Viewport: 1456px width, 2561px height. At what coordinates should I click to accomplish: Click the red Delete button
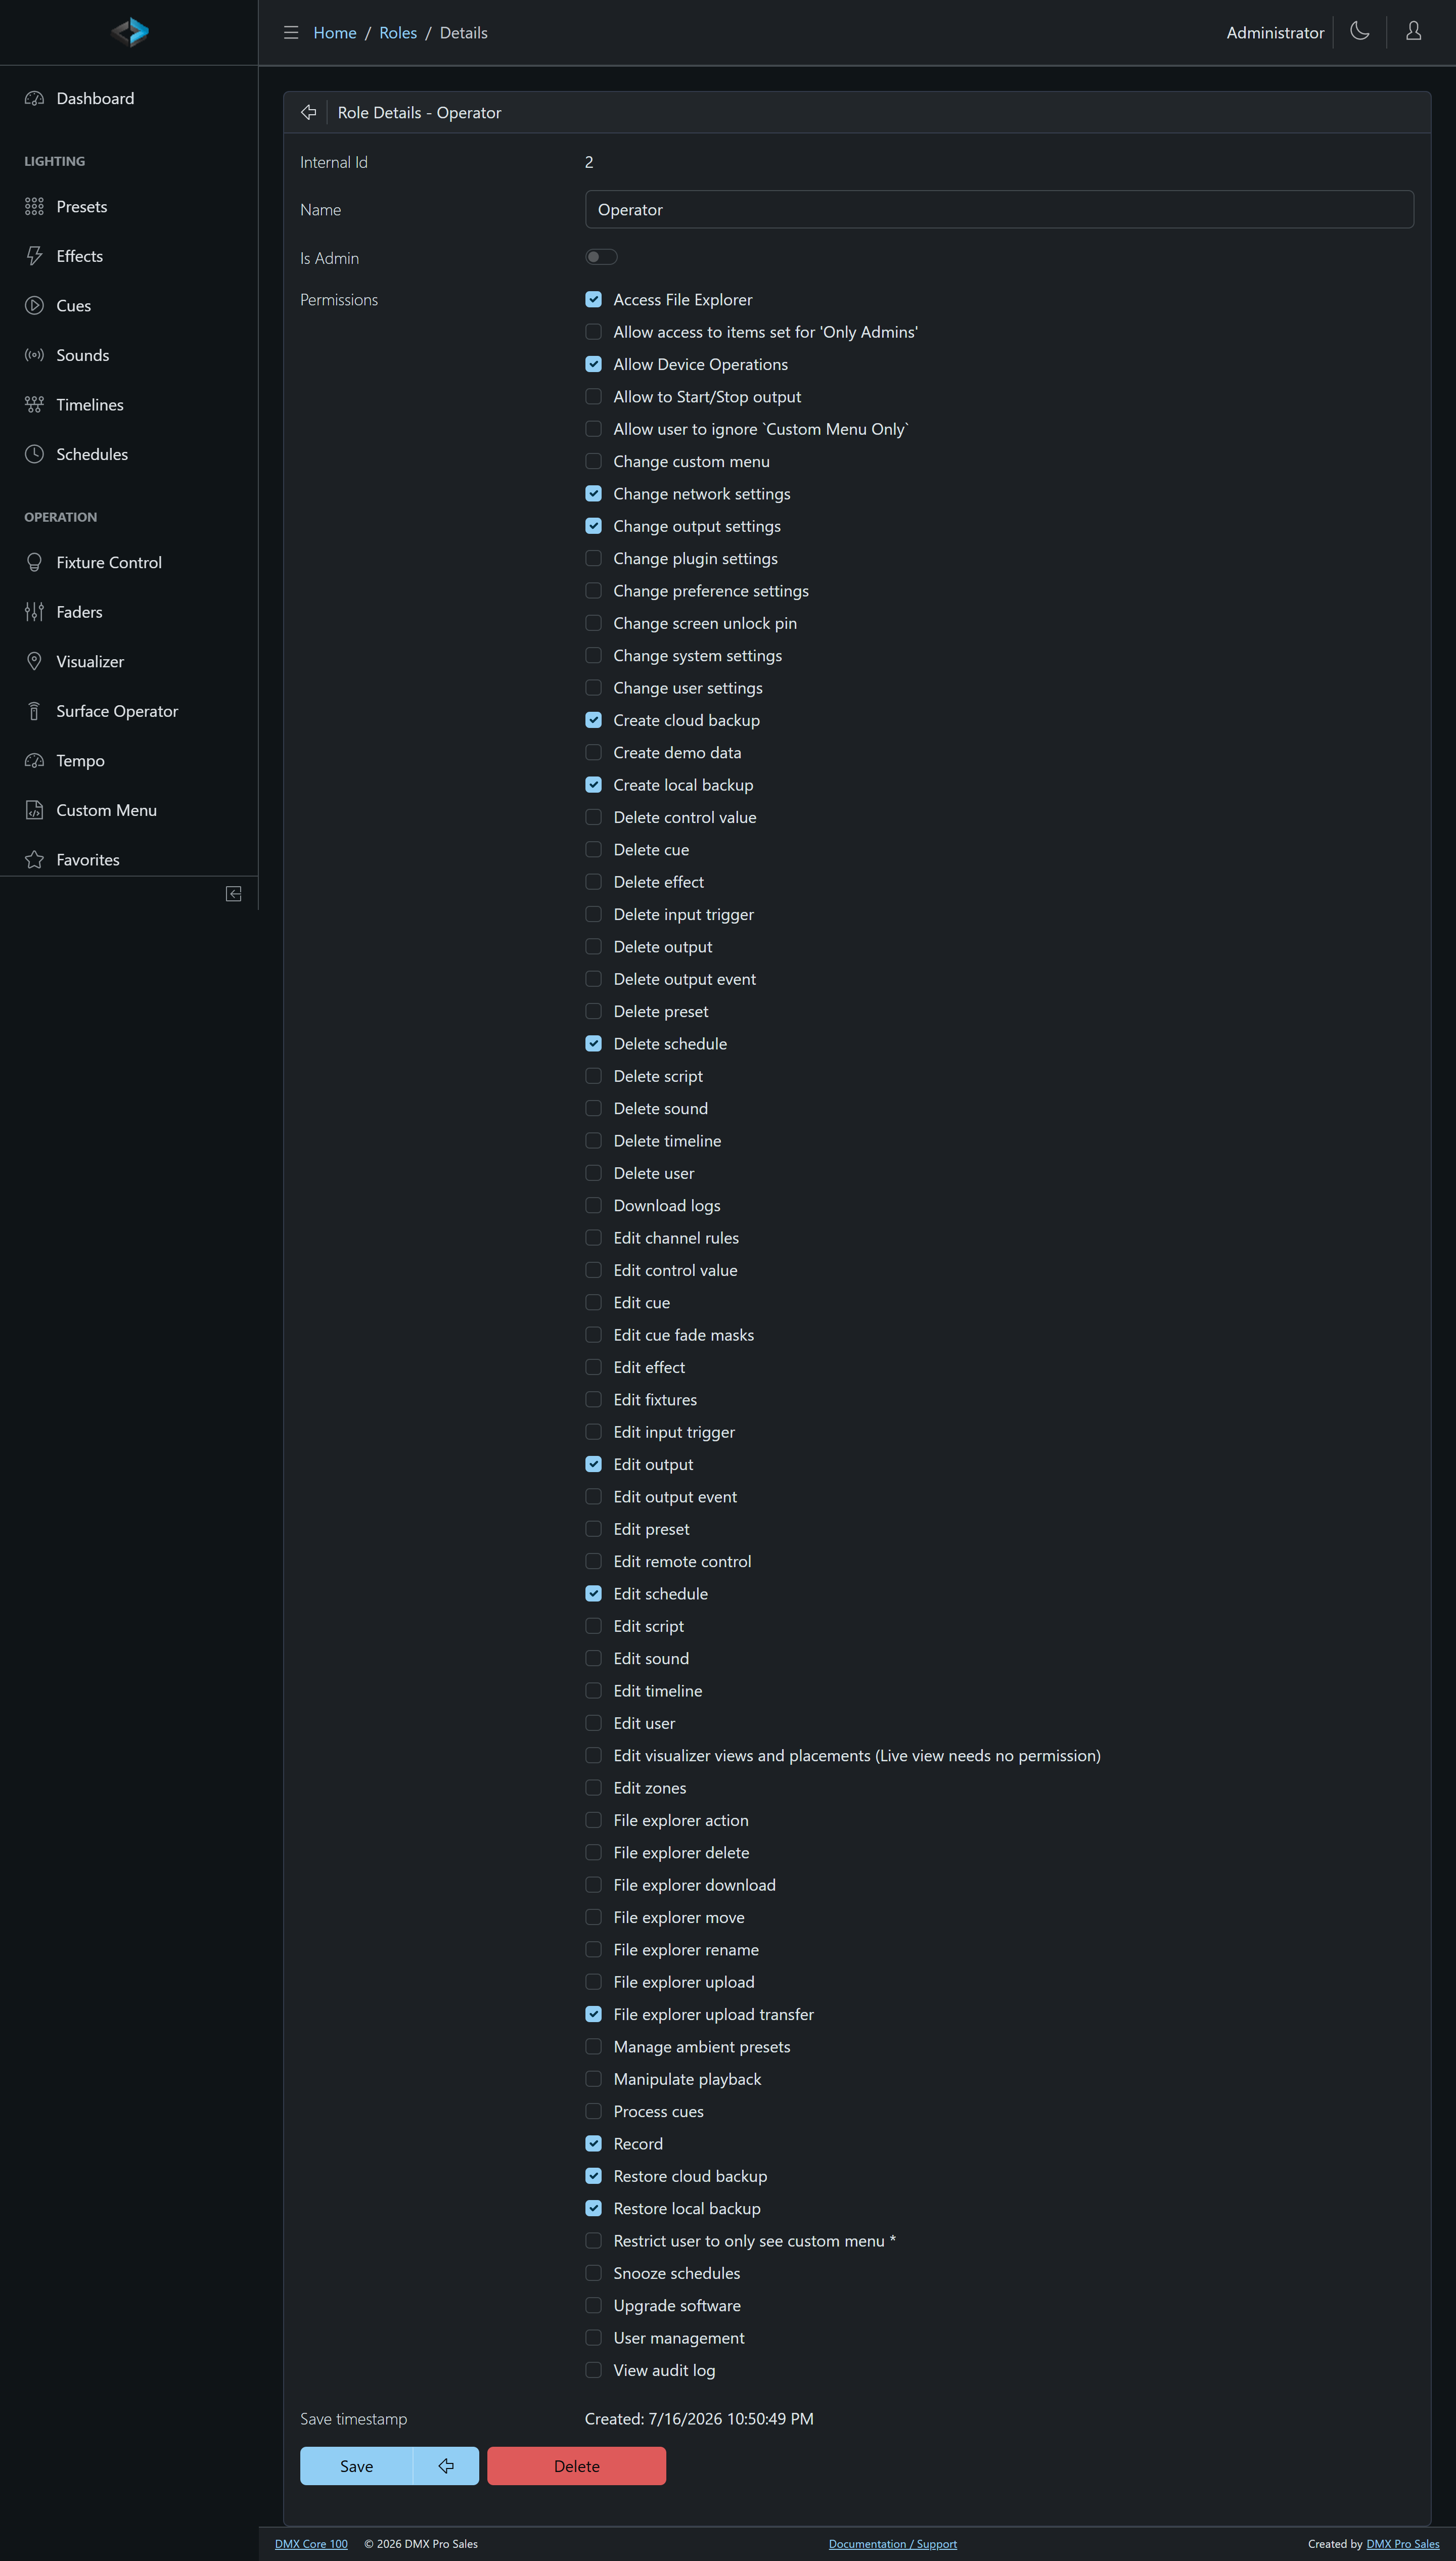click(577, 2466)
